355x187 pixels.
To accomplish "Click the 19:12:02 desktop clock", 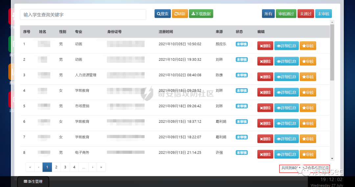I will coord(331,179).
